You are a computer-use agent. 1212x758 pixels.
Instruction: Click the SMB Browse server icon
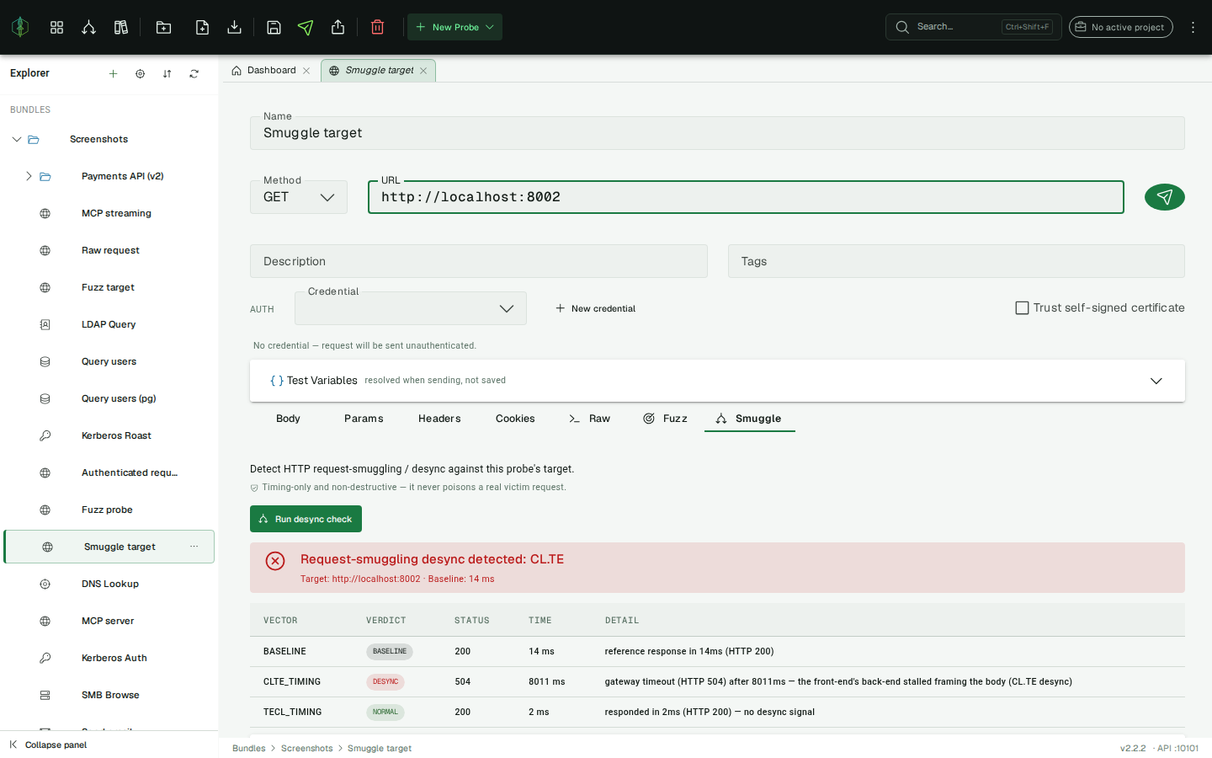(45, 695)
